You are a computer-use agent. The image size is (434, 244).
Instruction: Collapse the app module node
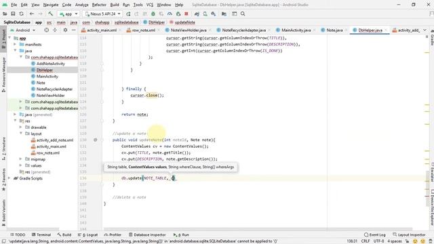pos(9,38)
